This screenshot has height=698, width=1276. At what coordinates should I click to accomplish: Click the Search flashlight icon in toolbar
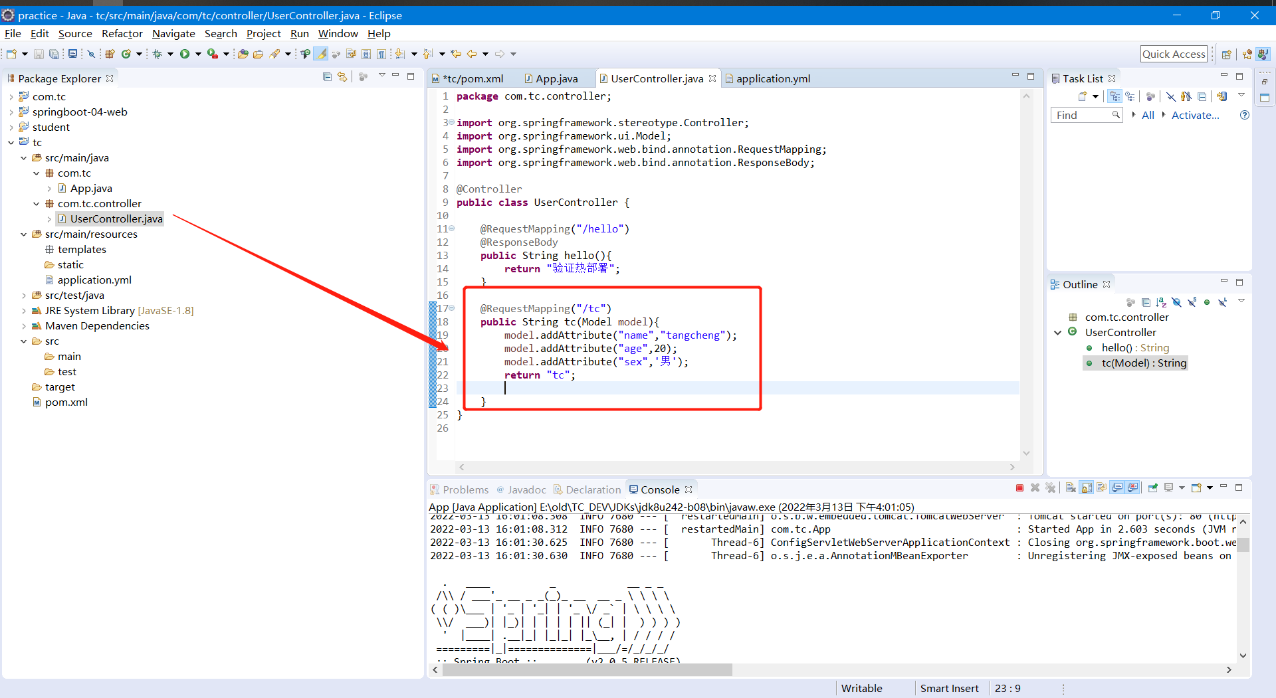click(x=274, y=54)
